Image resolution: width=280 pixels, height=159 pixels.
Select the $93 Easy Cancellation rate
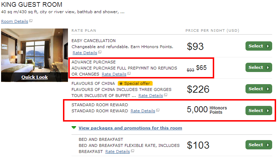click(259, 46)
